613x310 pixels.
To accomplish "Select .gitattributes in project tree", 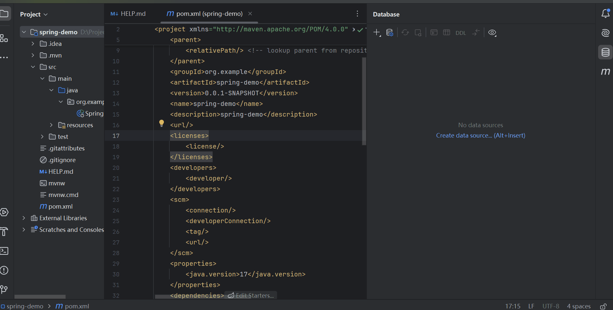I will pos(62,148).
